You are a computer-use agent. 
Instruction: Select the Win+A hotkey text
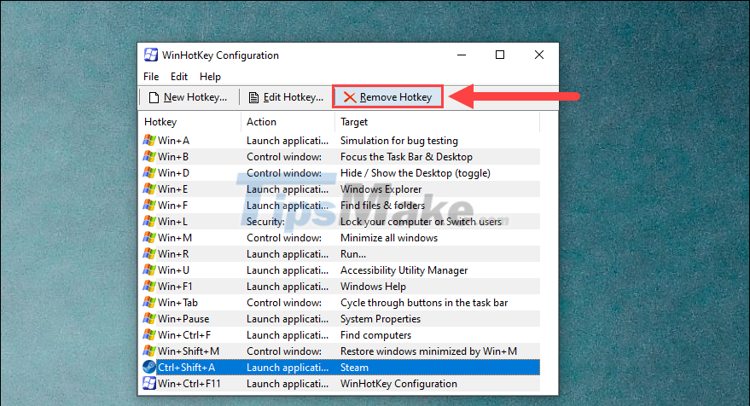(x=173, y=141)
